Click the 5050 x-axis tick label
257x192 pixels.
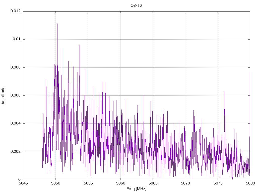click(x=56, y=183)
